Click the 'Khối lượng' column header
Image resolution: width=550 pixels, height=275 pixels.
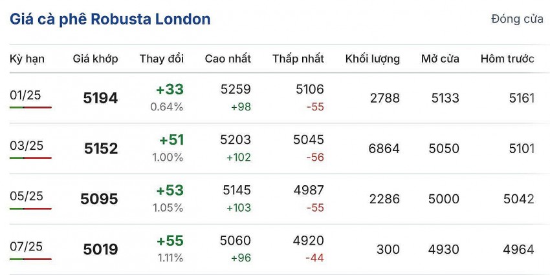(x=373, y=59)
